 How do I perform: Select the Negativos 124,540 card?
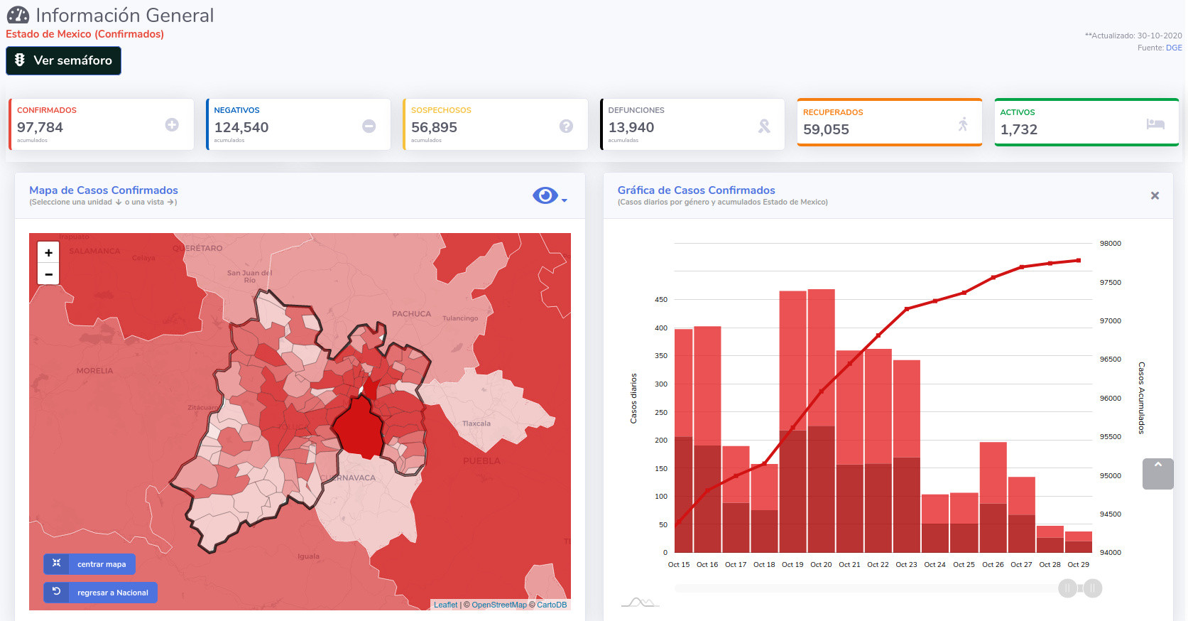pyautogui.click(x=298, y=124)
